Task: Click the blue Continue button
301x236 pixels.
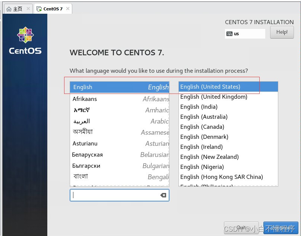Action: pyautogui.click(x=281, y=228)
